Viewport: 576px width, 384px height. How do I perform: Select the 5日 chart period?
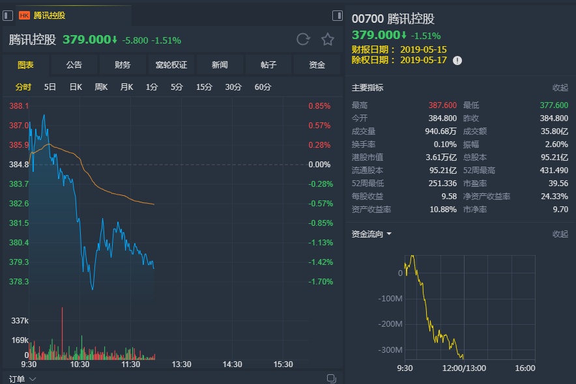pos(50,87)
